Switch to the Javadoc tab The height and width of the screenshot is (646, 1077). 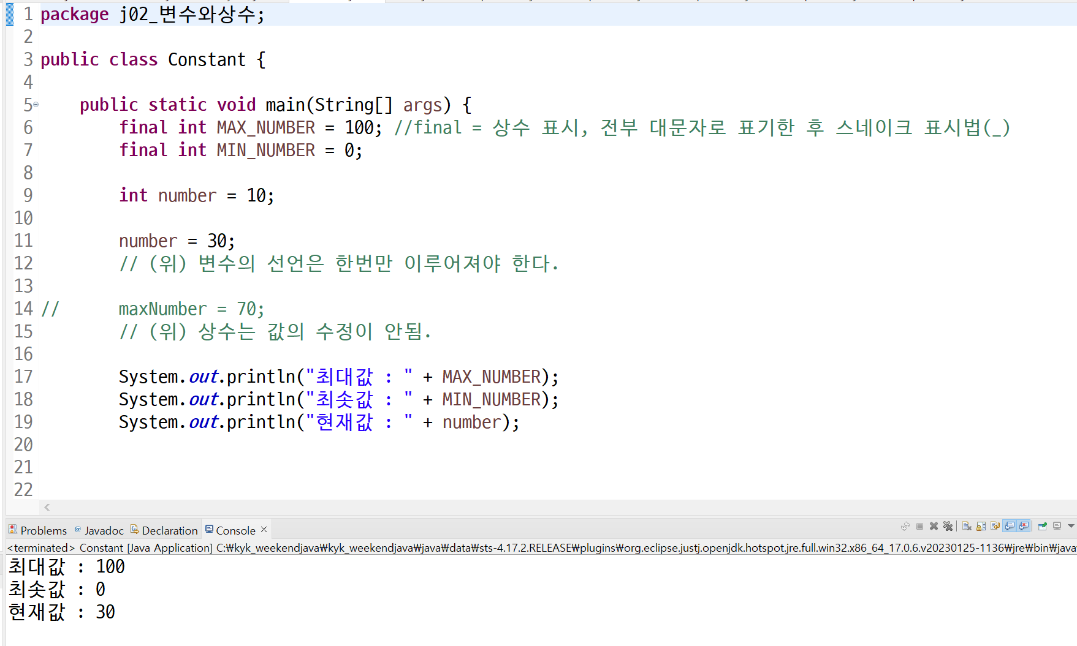[99, 530]
